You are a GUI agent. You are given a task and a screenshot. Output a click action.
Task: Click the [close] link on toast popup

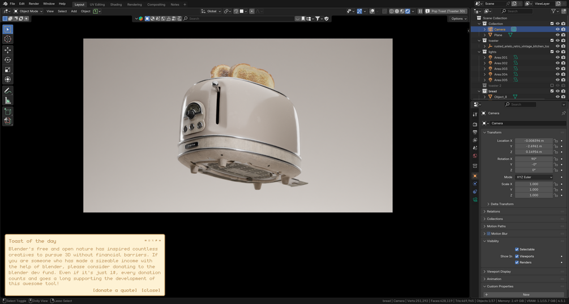pos(151,290)
